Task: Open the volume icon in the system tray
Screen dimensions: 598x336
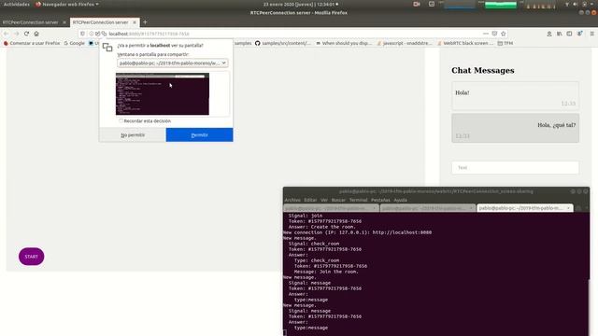Action: [x=576, y=4]
